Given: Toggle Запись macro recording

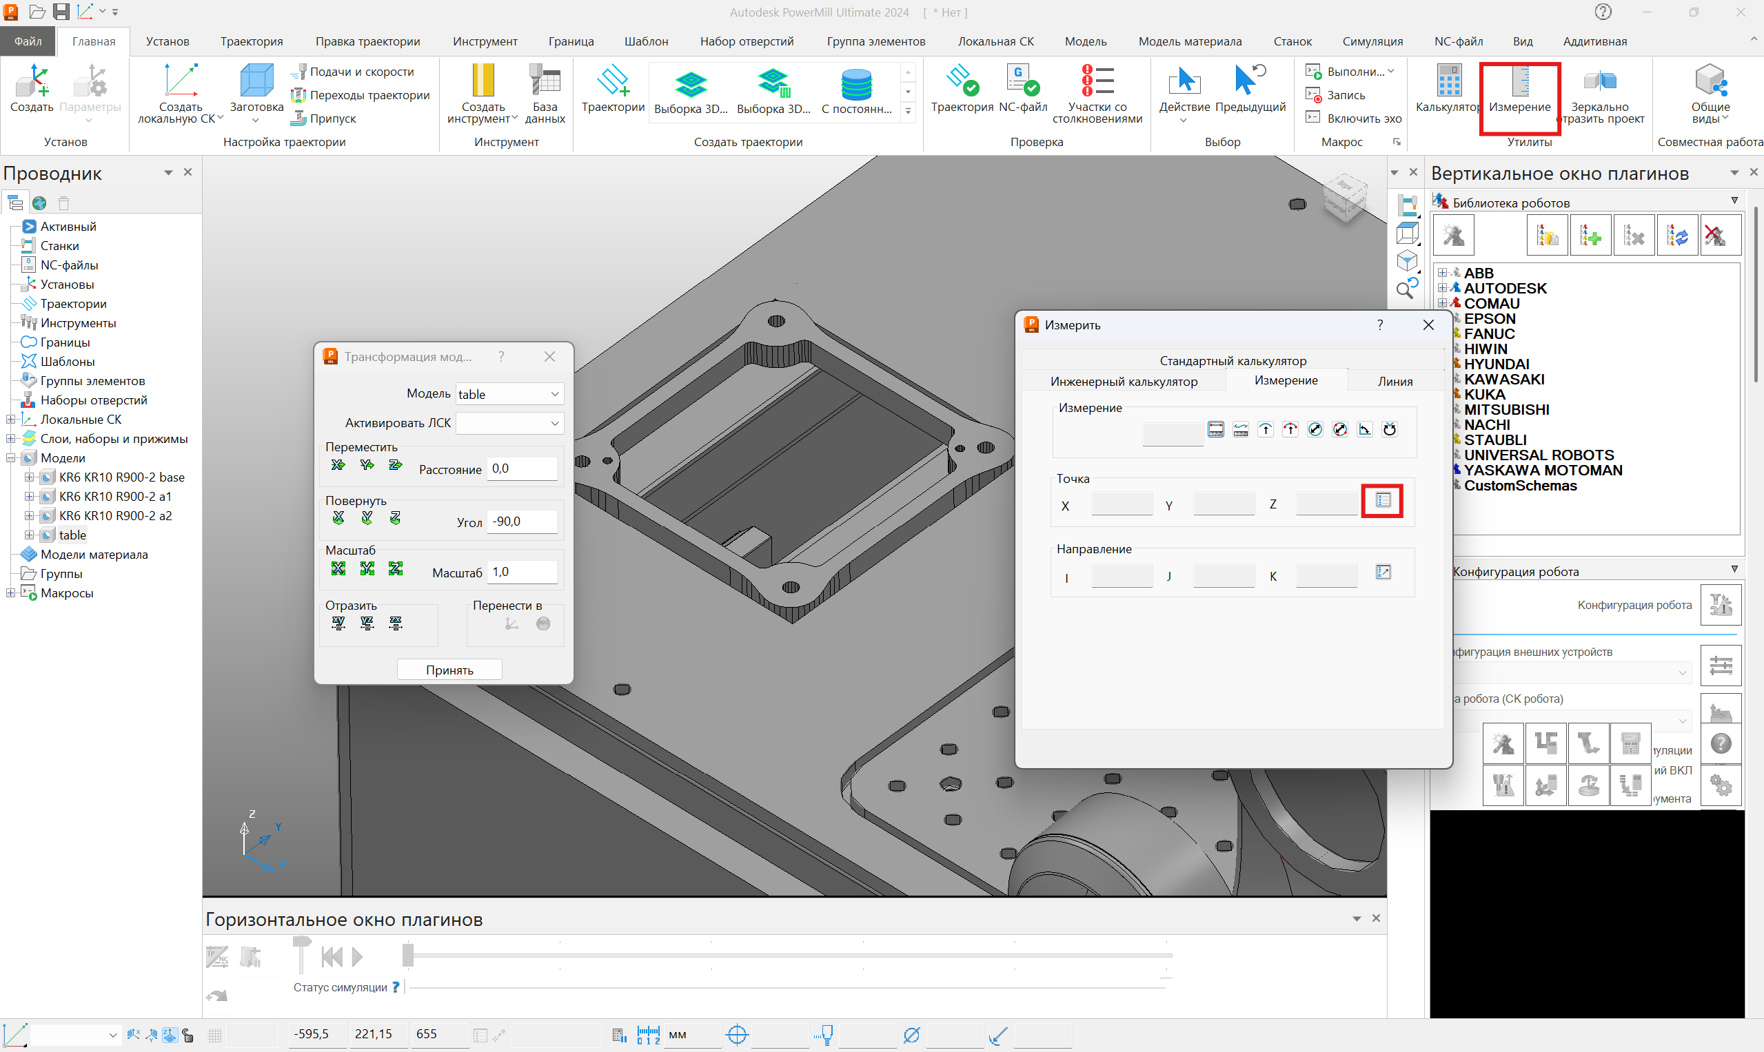Looking at the screenshot, I should click(1336, 95).
